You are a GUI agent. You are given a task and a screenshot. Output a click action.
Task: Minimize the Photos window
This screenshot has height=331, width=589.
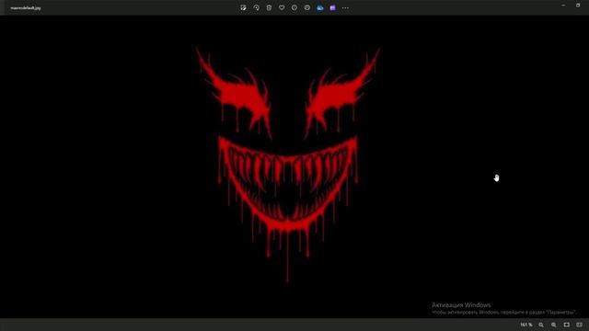563,6
